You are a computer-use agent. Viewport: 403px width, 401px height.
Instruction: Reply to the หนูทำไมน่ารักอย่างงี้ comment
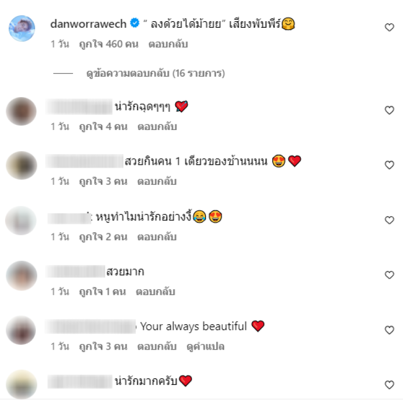tap(157, 237)
